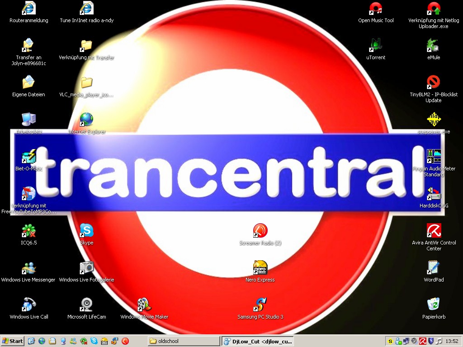The width and height of the screenshot is (463, 347).
Task: Click the Avira umbrella tray icon
Action: 422,341
